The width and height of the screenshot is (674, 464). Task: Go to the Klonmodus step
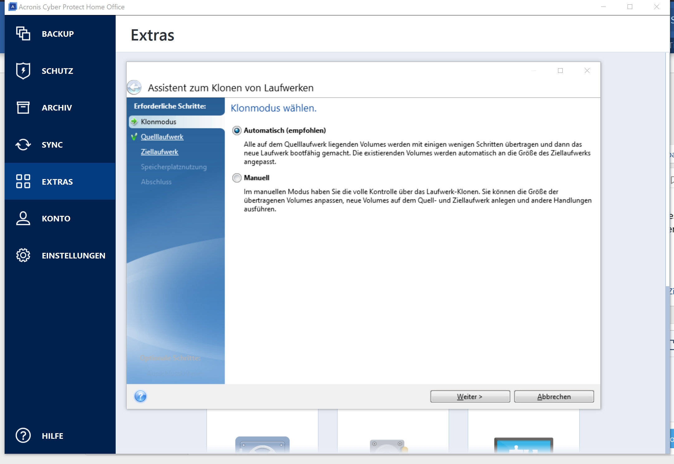158,122
